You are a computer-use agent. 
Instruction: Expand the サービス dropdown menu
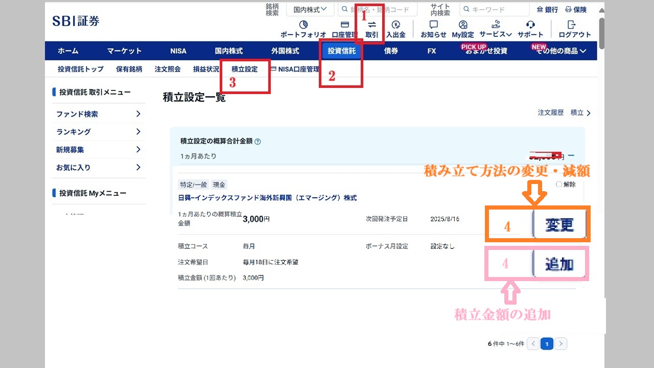pos(495,34)
